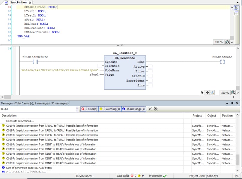Toggle the 0 error(s) filter
242x179 pixels.
[x=89, y=109]
